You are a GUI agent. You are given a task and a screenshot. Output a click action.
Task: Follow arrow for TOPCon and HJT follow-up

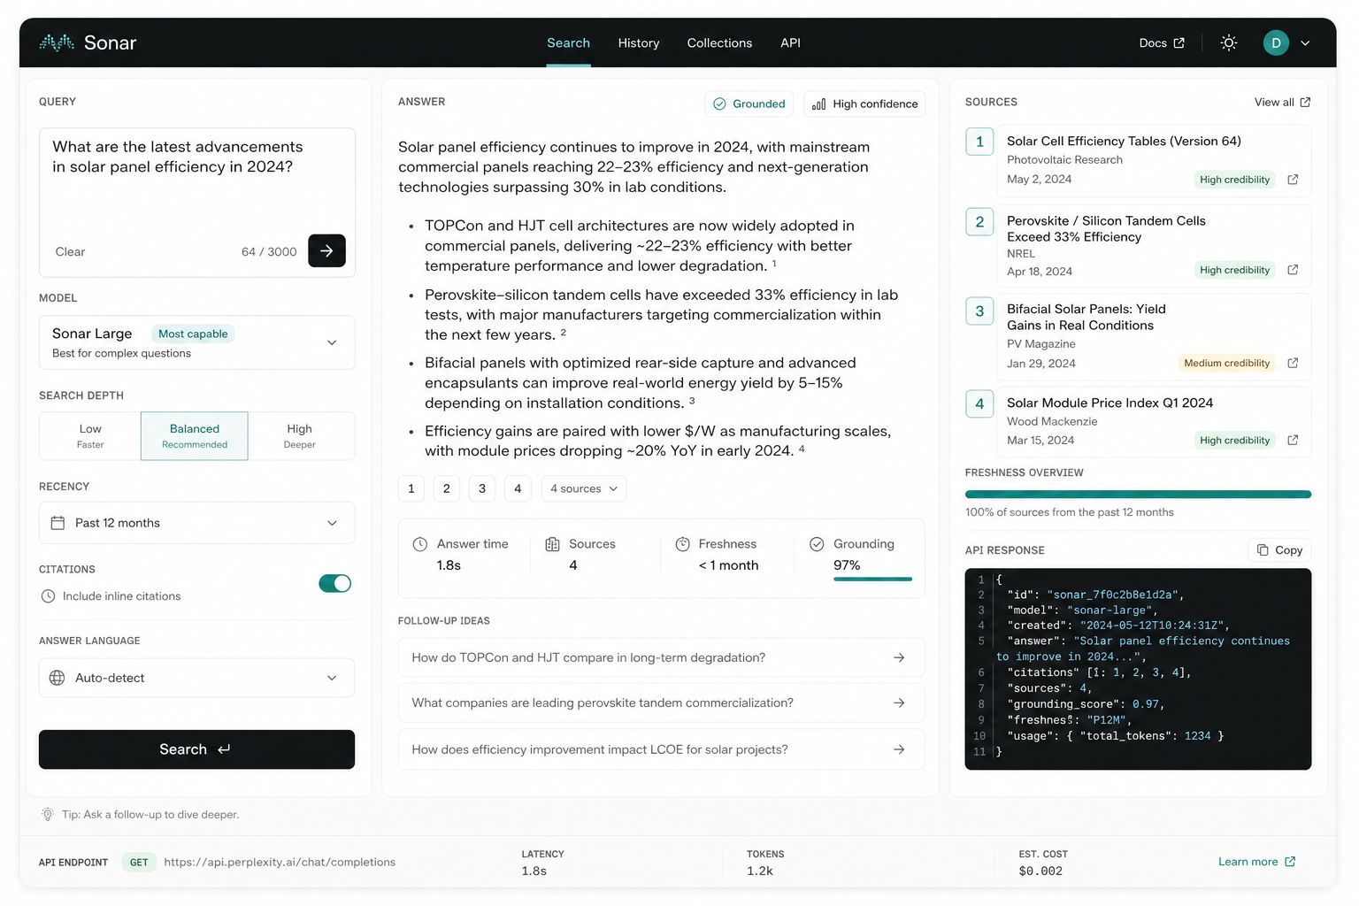coord(899,657)
